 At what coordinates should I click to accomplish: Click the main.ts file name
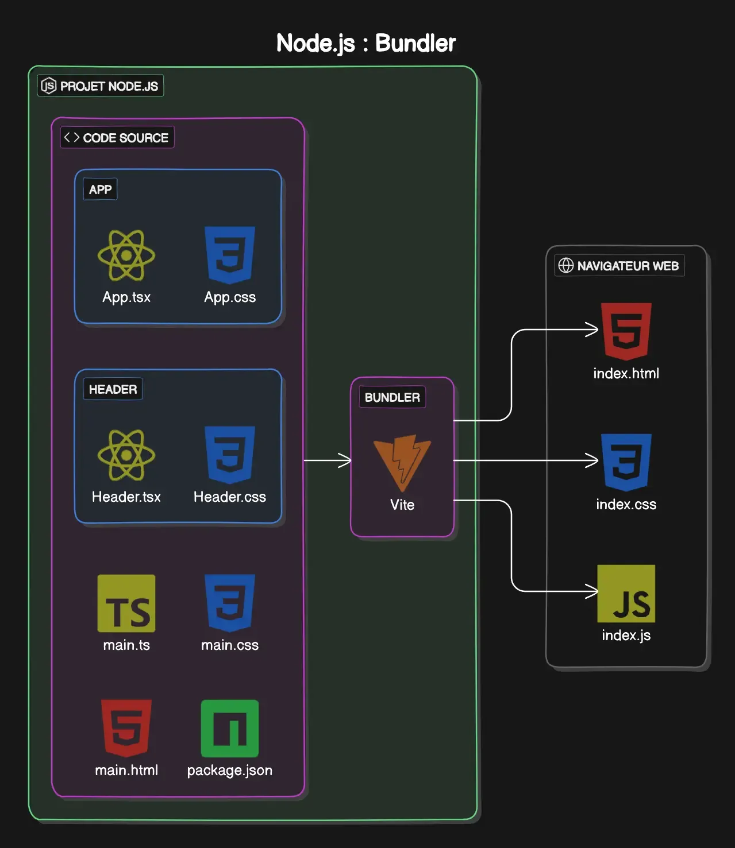click(x=126, y=645)
